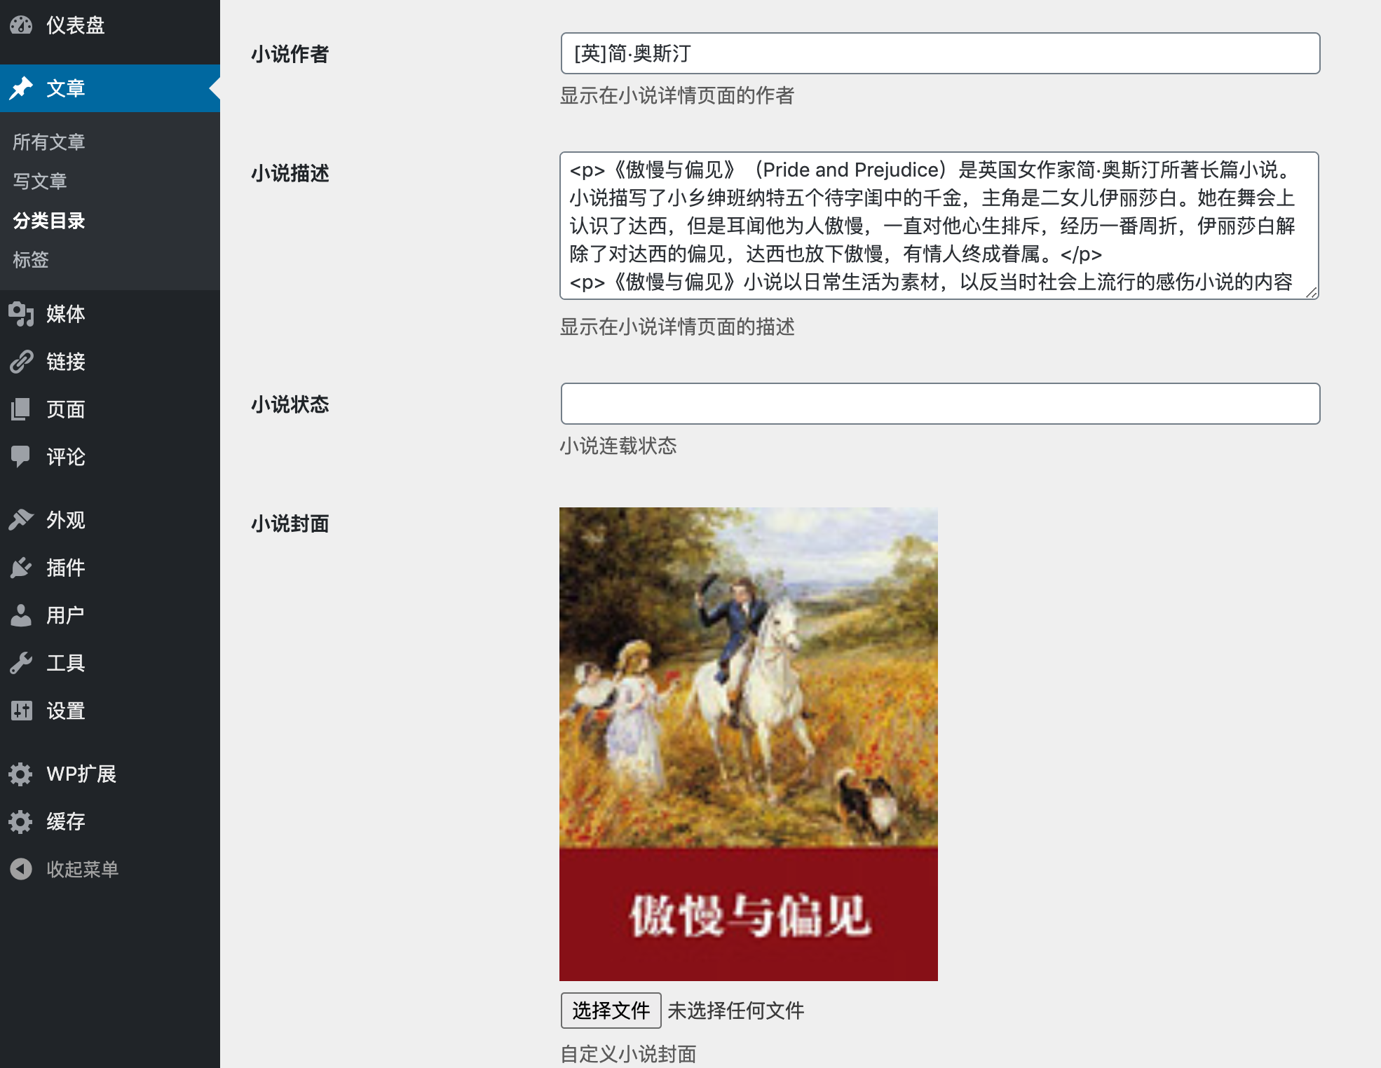Open the 用户 menu label
1381x1068 pixels.
[x=66, y=615]
